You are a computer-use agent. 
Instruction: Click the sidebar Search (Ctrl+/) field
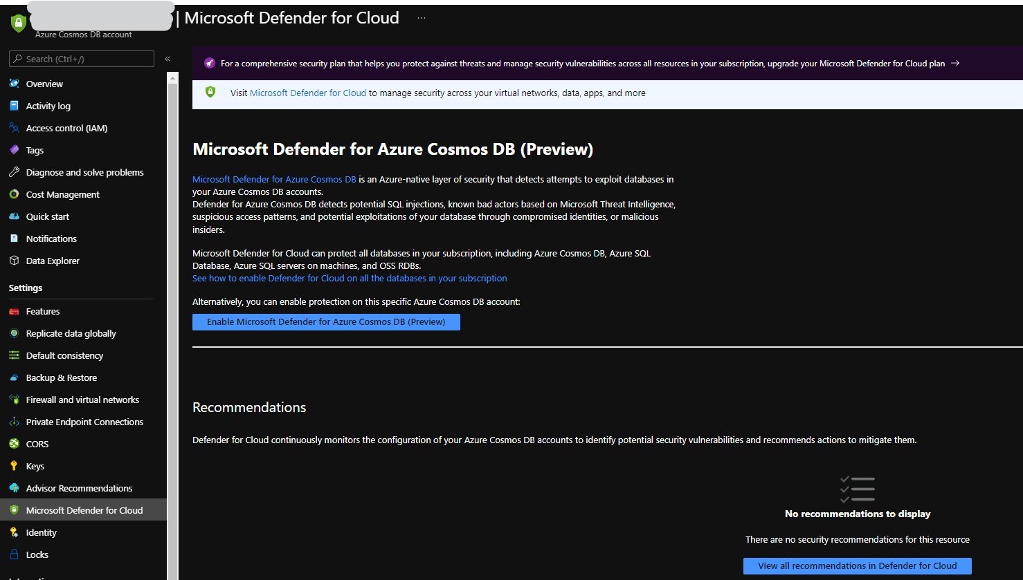(x=82, y=59)
